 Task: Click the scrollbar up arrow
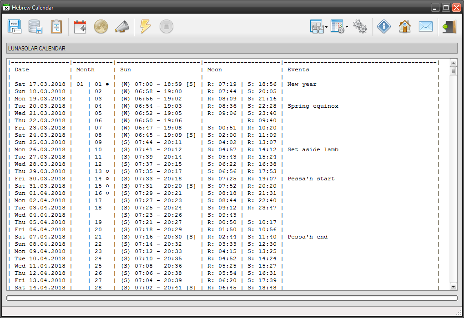(454, 63)
